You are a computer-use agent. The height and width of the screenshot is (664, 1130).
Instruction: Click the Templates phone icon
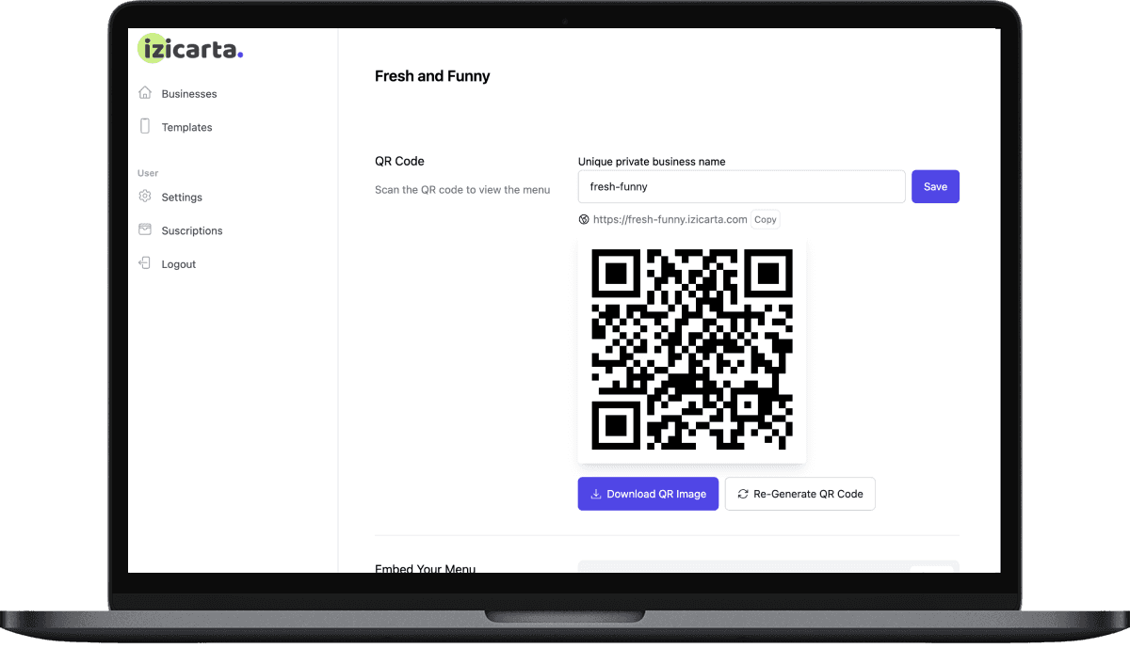click(x=145, y=126)
